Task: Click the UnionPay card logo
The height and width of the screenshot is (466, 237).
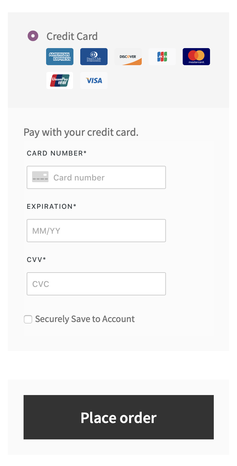Action: point(60,81)
